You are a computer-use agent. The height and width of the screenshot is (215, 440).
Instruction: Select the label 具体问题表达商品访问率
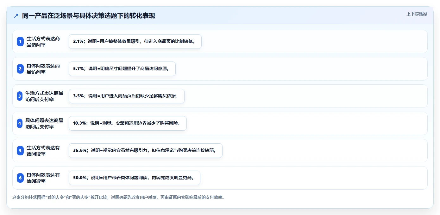click(43, 69)
